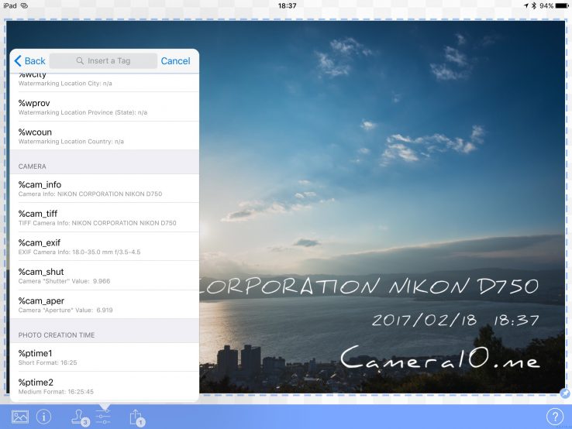The height and width of the screenshot is (429, 572).
Task: Open the info icon in bottom toolbar
Action: coord(43,417)
